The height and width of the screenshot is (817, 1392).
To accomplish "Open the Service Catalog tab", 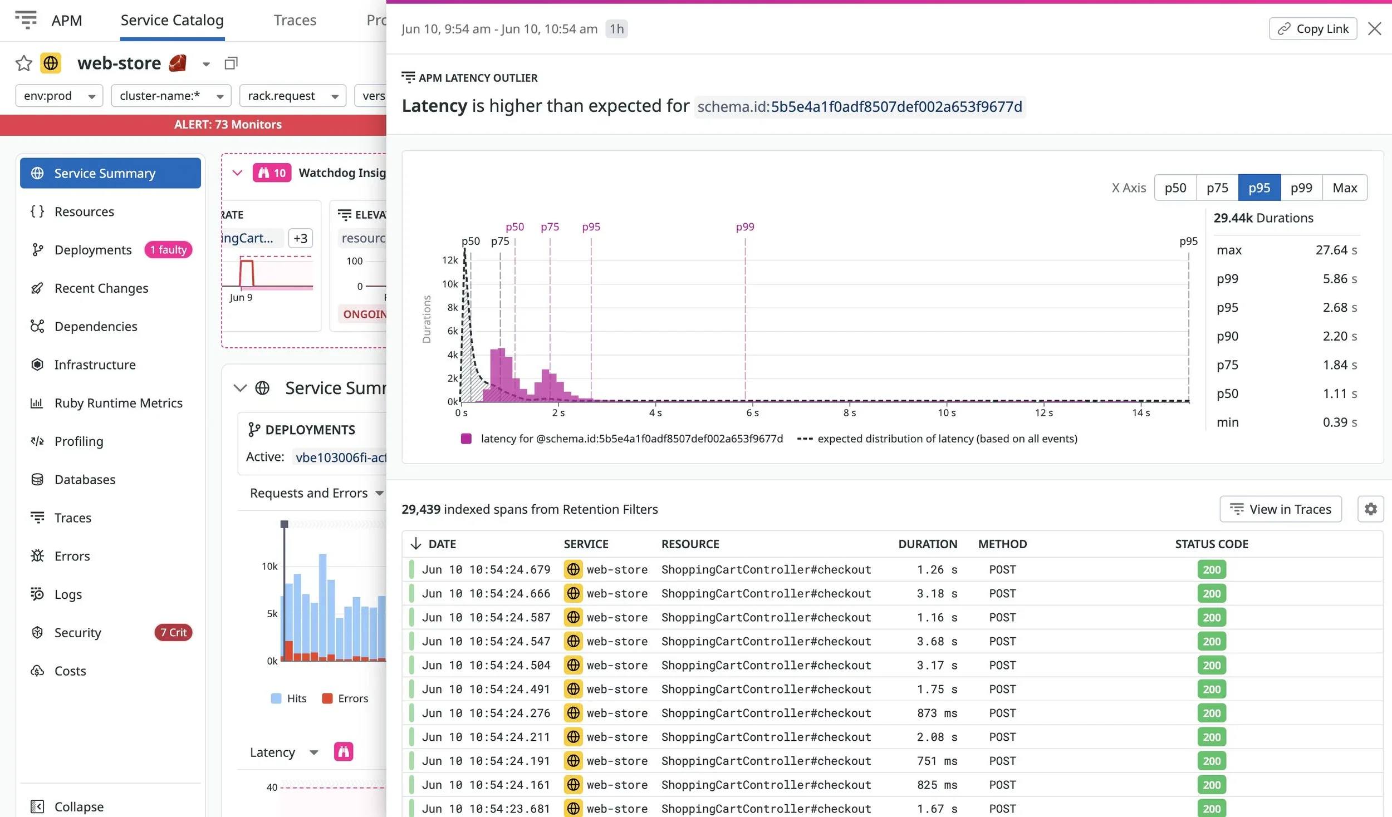I will 171,20.
